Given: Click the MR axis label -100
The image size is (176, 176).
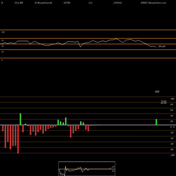Looking at the screenshot, I should coord(172,155).
